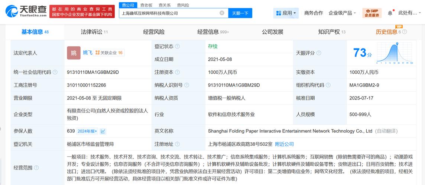This screenshot has height=185, width=425.
Task: Switch to the 知识产权 tab
Action: tap(332, 32)
